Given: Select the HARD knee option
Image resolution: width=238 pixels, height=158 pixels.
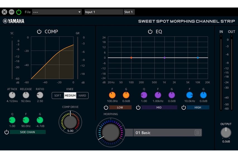Looking at the screenshot, I should tap(82, 96).
